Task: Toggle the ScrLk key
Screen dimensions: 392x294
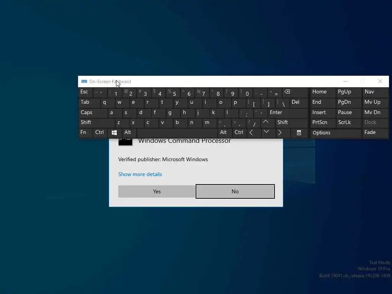Action: tap(348, 122)
